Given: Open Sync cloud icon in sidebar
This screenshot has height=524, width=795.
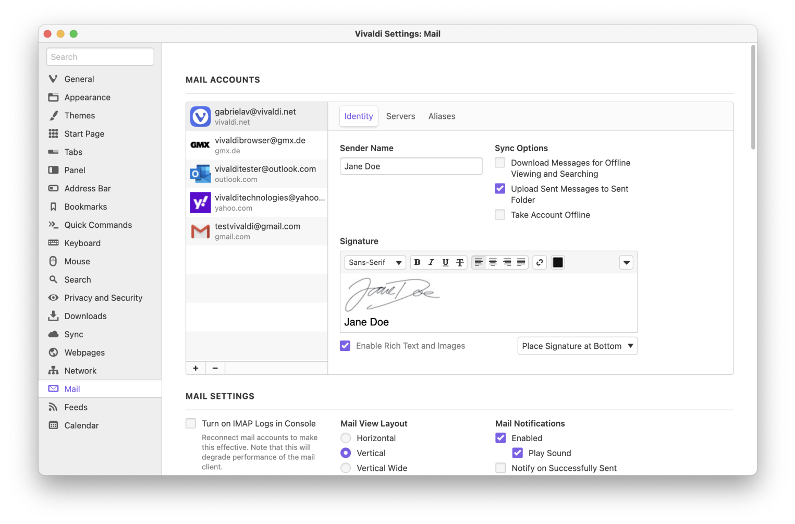Looking at the screenshot, I should 53,334.
